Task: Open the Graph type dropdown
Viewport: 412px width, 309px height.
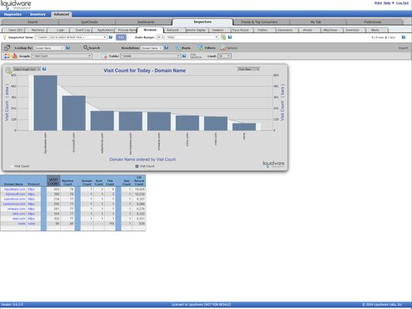Action: [62, 56]
